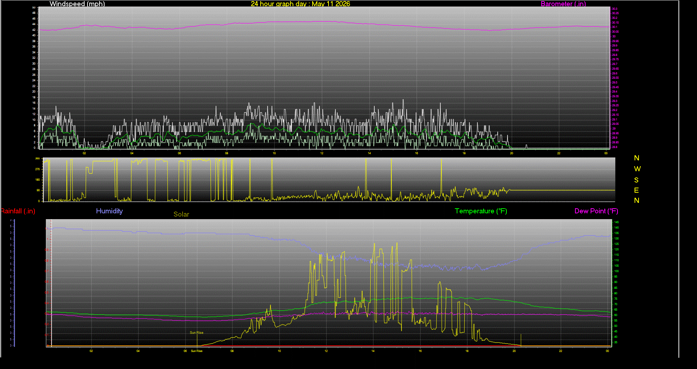Click the compass 'N' above the 'W'

pos(637,158)
